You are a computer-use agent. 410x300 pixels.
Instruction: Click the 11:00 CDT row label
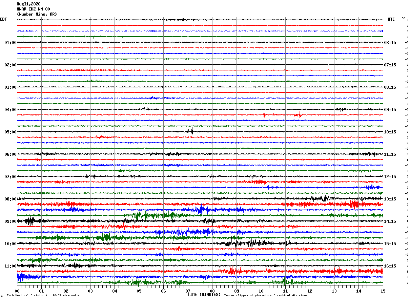click(11, 266)
